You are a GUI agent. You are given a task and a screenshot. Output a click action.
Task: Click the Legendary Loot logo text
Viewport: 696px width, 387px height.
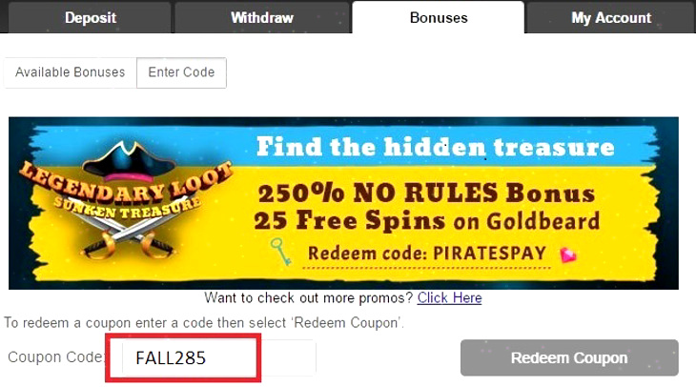coord(126,182)
